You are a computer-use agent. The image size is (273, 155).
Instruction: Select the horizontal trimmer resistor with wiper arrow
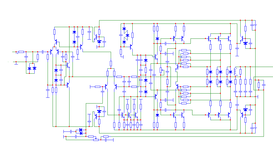96,140
